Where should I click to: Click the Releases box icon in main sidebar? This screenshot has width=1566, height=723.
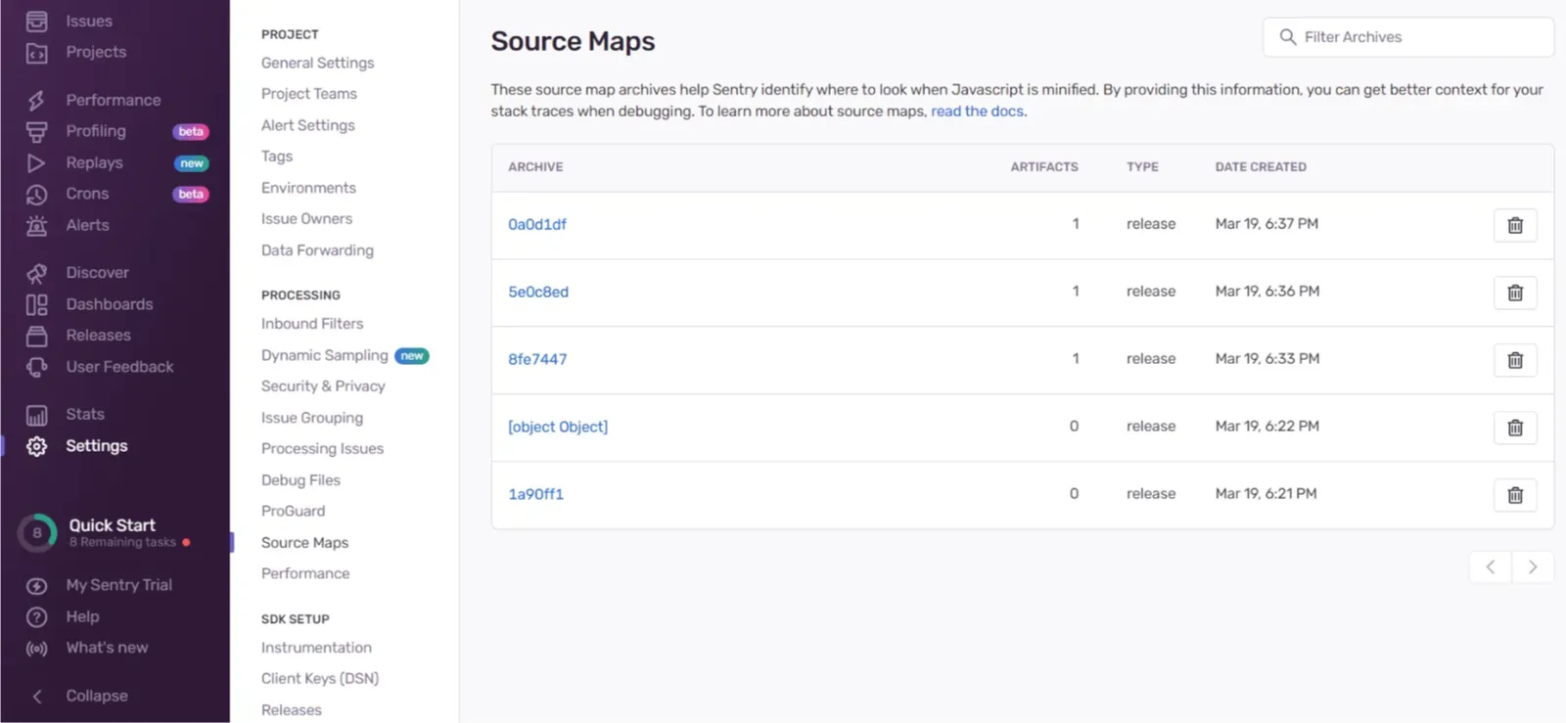point(36,336)
